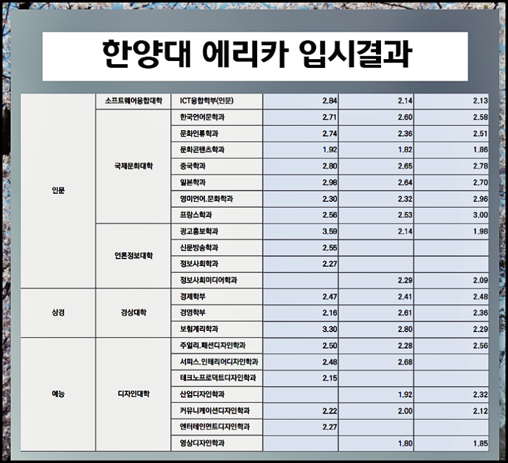Click the 국제문화대학 college cell
508x463 pixels.
133,166
